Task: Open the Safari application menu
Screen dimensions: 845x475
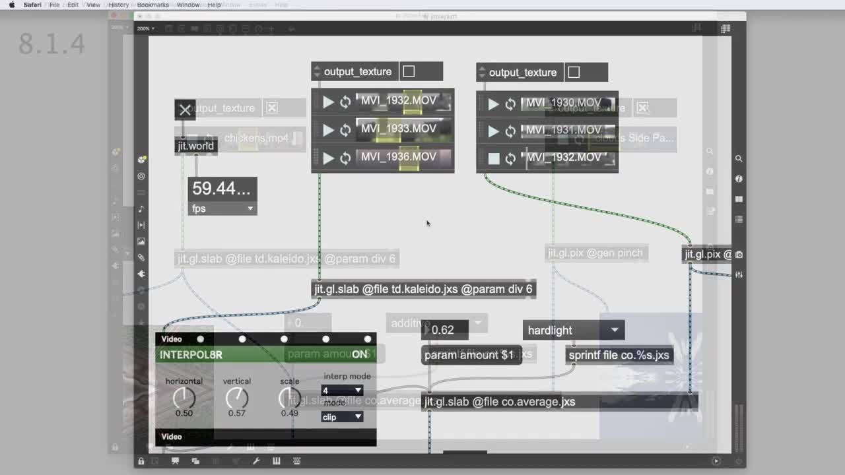Action: click(x=32, y=5)
